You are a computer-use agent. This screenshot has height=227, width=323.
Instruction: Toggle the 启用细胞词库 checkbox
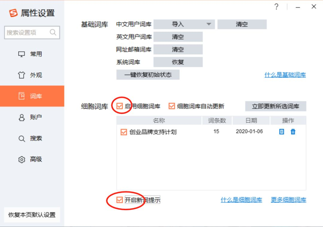pyautogui.click(x=119, y=106)
